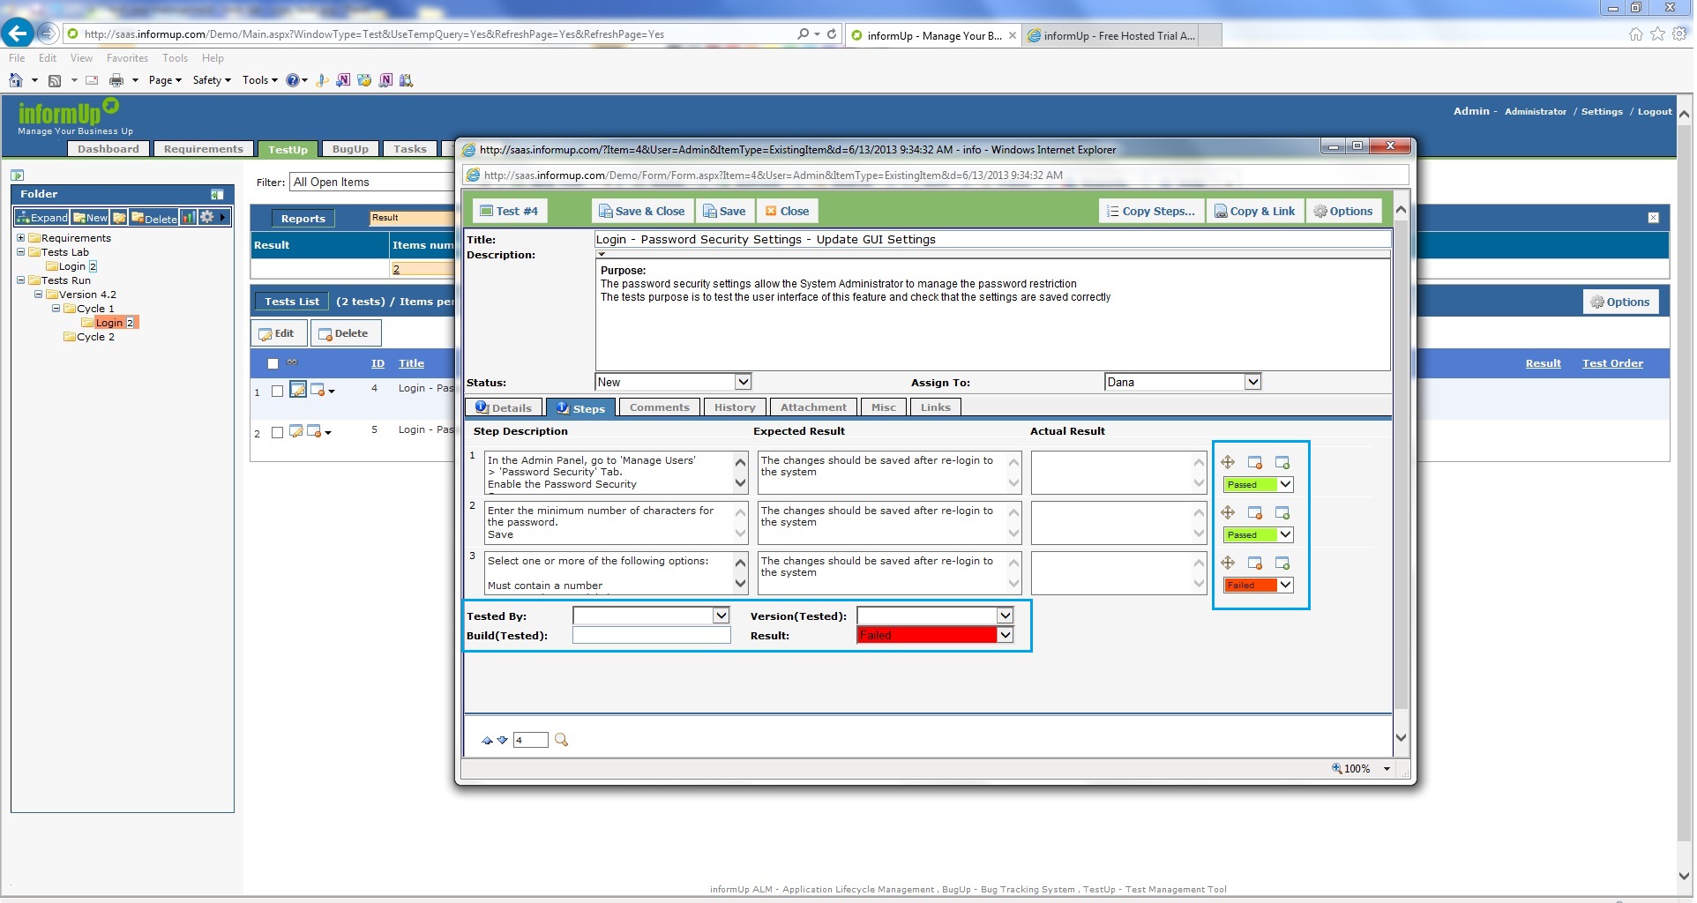Screen dimensions: 1697x903
Task: Click the next item down arrow
Action: pyautogui.click(x=504, y=741)
